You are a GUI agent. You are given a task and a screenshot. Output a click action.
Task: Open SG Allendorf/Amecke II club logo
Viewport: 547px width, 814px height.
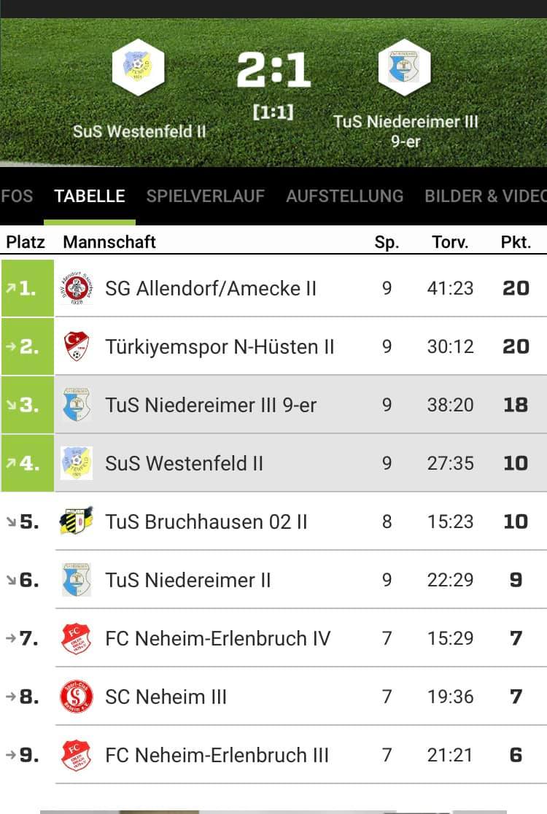(x=77, y=288)
